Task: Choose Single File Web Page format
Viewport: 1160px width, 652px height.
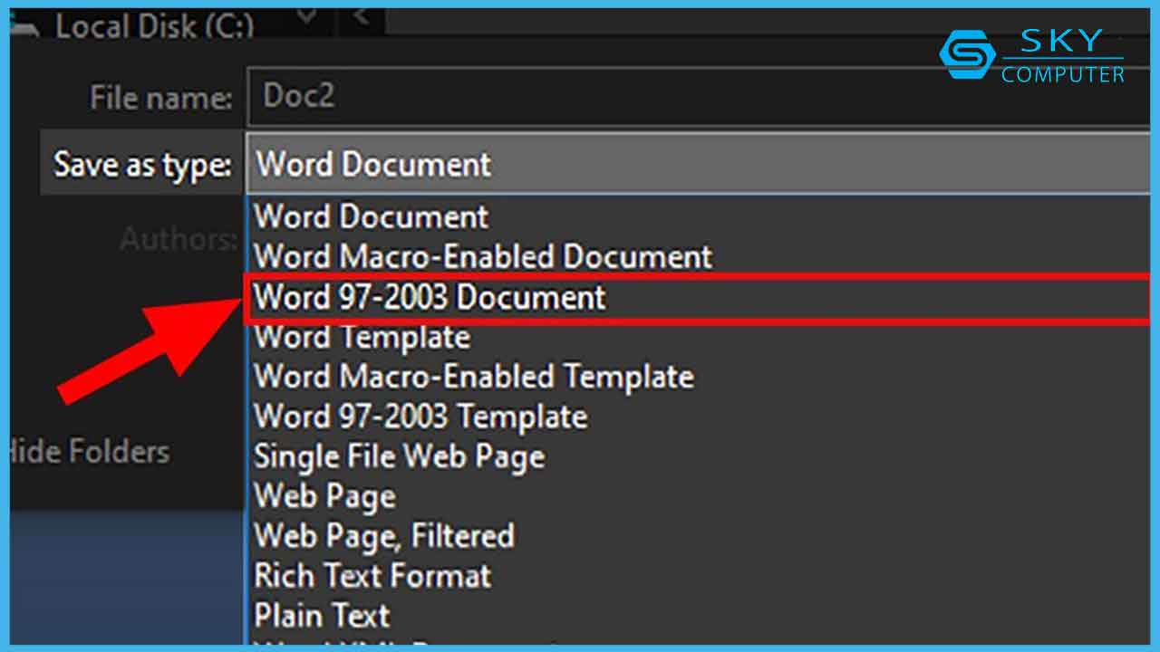Action: 698,455
